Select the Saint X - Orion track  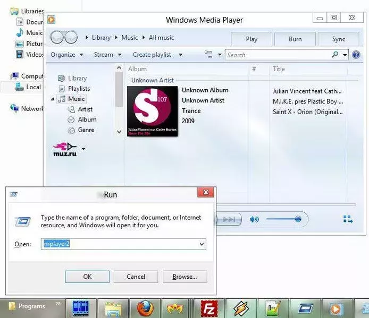(307, 112)
